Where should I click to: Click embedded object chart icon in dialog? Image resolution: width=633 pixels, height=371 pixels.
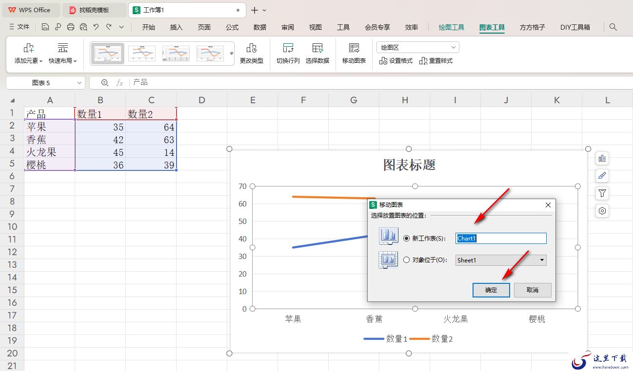pos(389,260)
